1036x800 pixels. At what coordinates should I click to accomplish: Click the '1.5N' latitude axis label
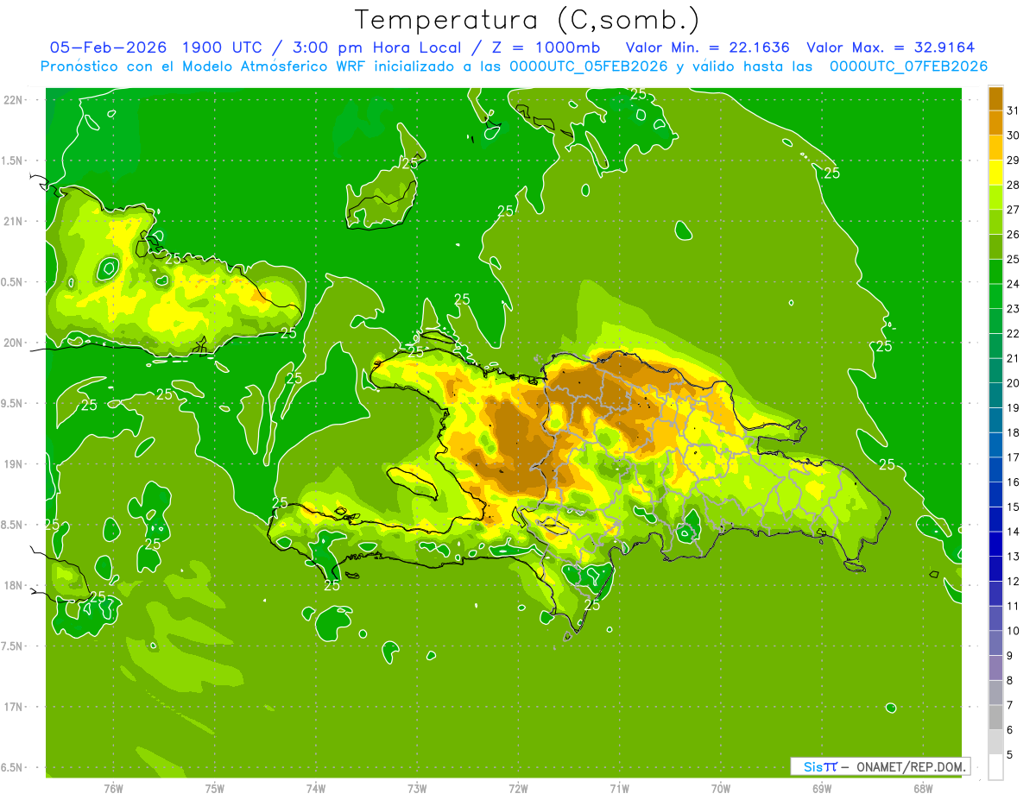14,161
